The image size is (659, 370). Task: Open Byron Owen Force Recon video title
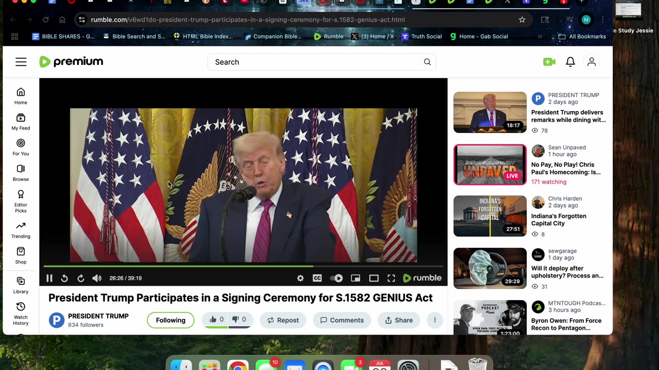tap(566, 324)
